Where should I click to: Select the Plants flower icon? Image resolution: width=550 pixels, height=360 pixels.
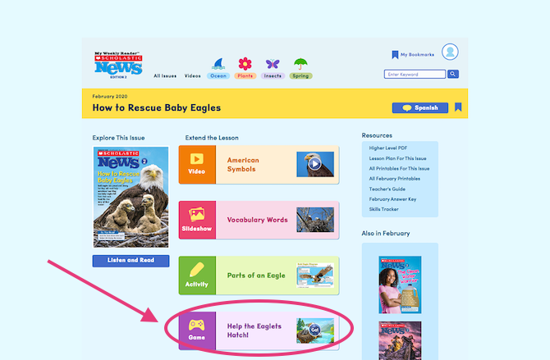click(x=245, y=64)
